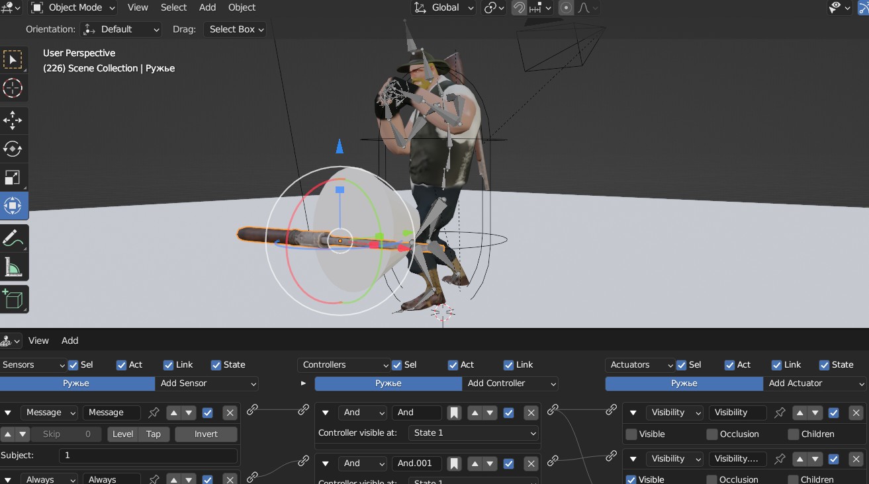869x484 pixels.
Task: Click the Tap button on the Message sensor
Action: click(x=154, y=434)
